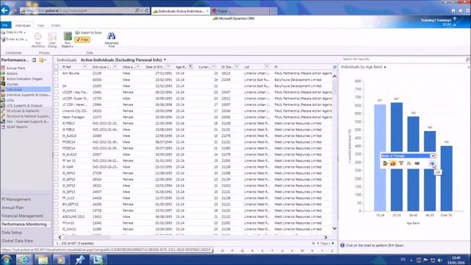This screenshot has height=265, width=471.
Task: Open Internet Explorer in taskbar
Action: (x=24, y=260)
